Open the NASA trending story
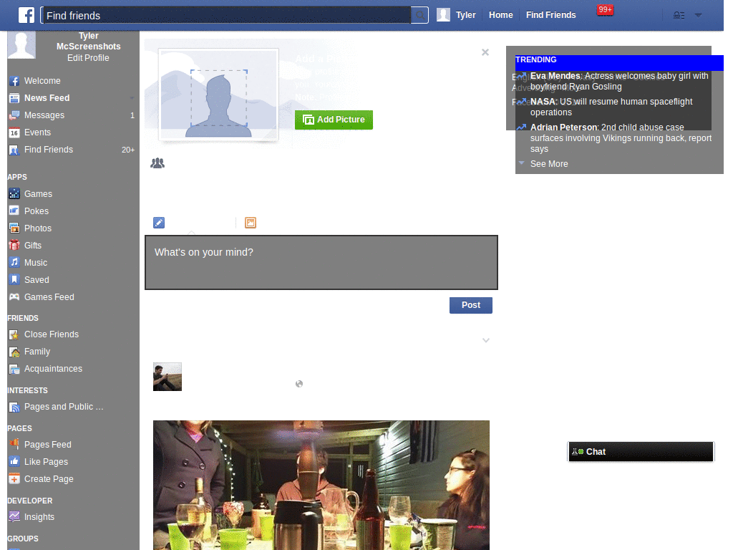The width and height of the screenshot is (733, 550). click(611, 107)
